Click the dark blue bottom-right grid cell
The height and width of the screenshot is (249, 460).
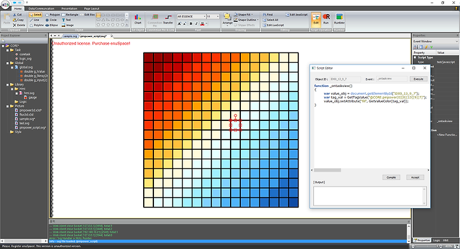coord(293,202)
